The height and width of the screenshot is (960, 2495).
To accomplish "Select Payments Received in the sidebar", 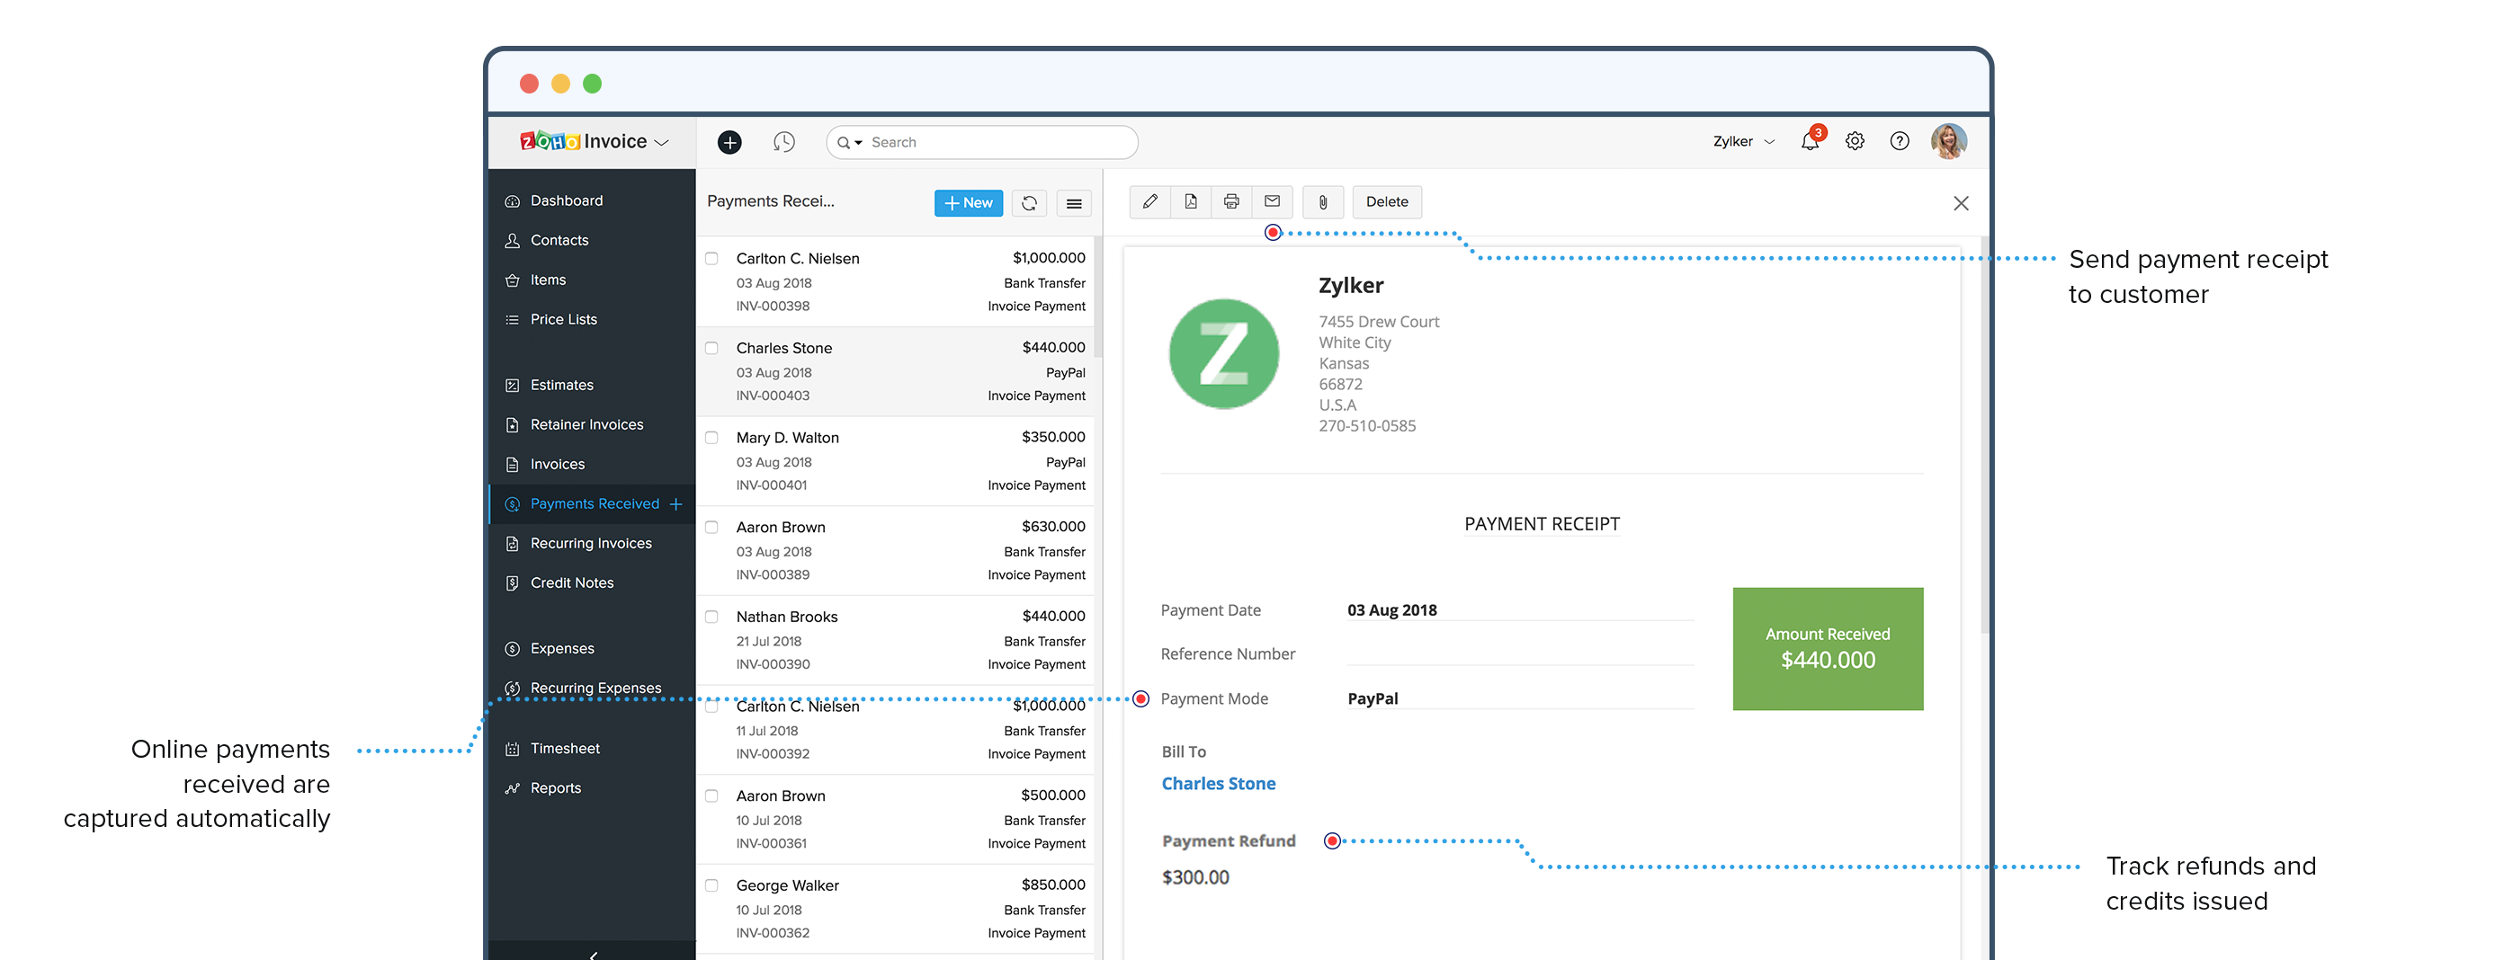I will coord(594,504).
